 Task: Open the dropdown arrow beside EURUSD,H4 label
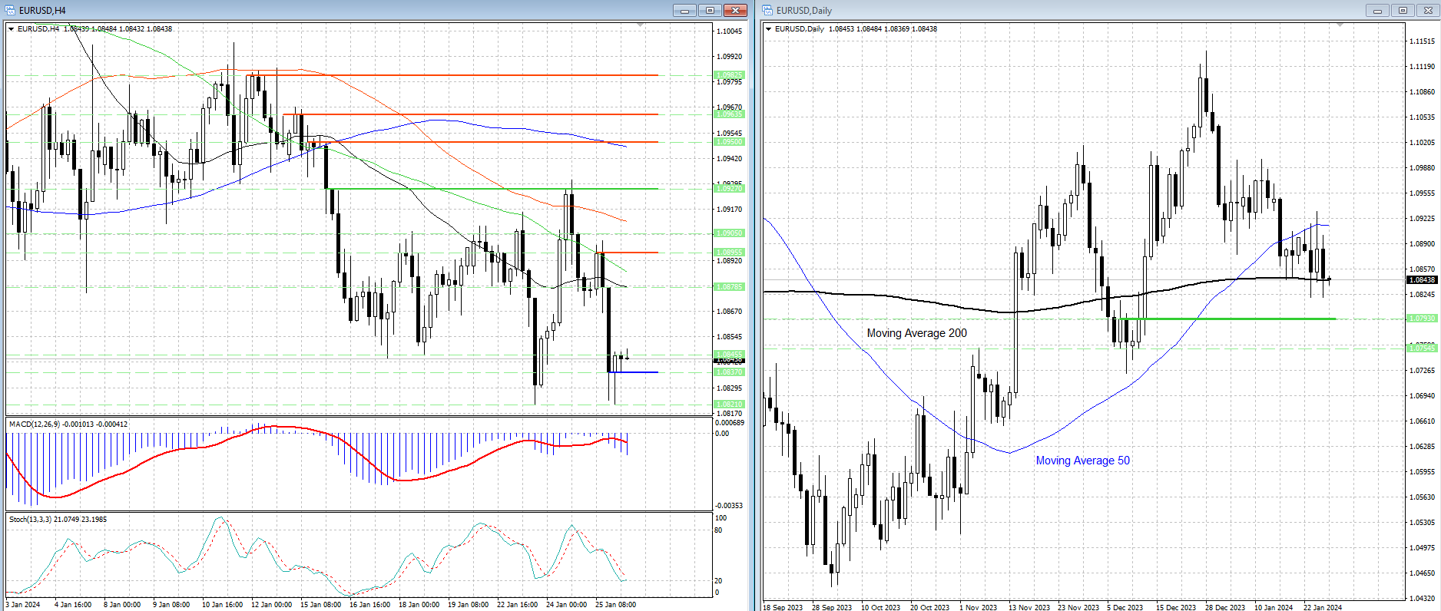(x=12, y=29)
